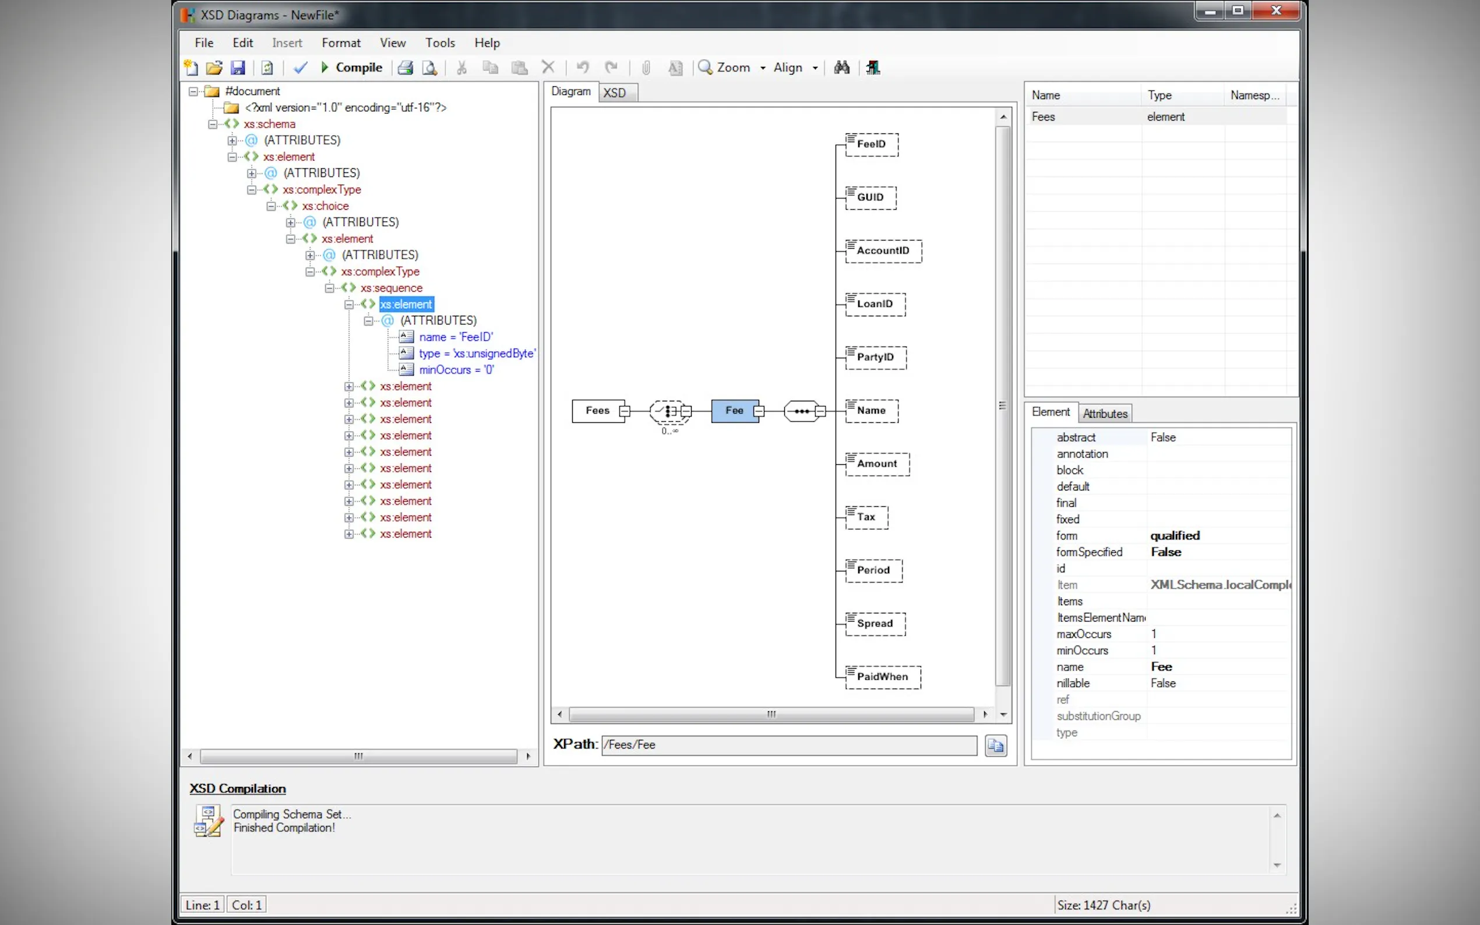Print the diagram
This screenshot has height=925, width=1480.
406,68
